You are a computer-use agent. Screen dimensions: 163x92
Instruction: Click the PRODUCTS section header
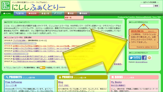click(x=29, y=77)
